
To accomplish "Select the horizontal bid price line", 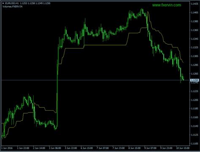I will click(x=96, y=80).
